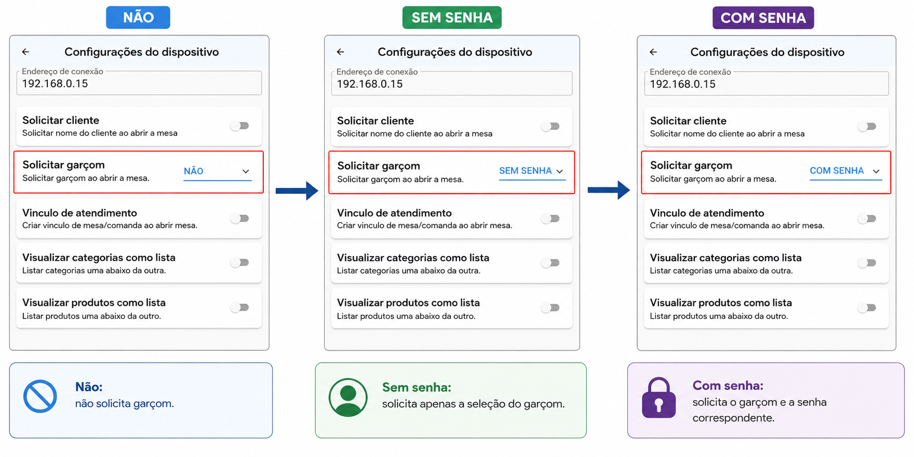Click back arrow in COM SENHA panel
The image size is (914, 457).
pos(653,52)
